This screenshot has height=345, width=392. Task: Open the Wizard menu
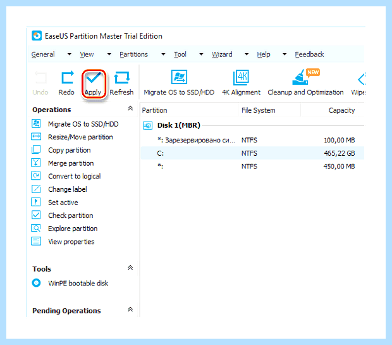tap(222, 54)
